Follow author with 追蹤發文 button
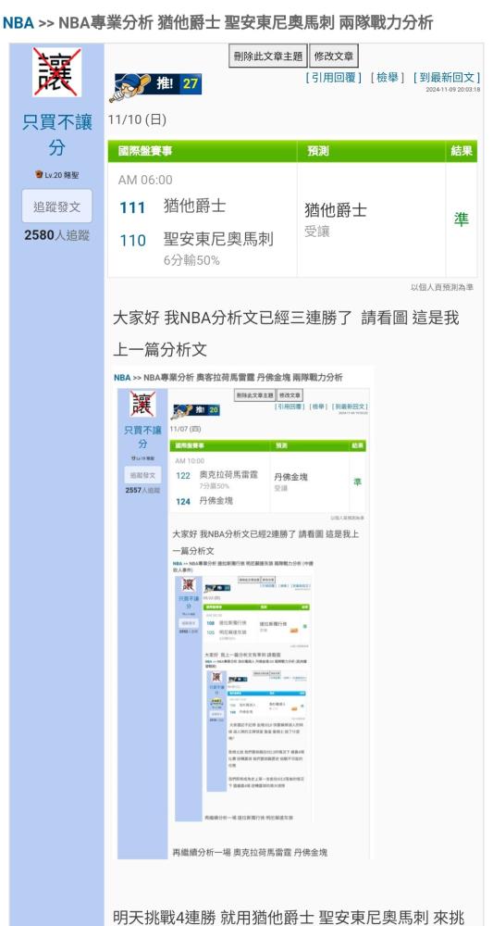The width and height of the screenshot is (493, 926). point(56,206)
